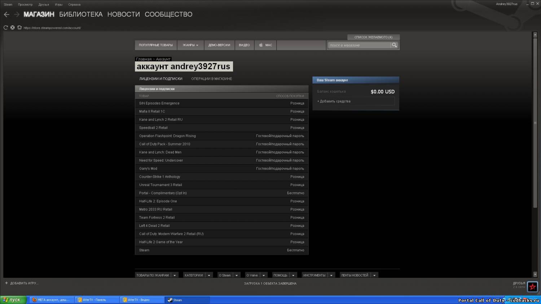Click the Главная breadcrumb link

[144, 59]
